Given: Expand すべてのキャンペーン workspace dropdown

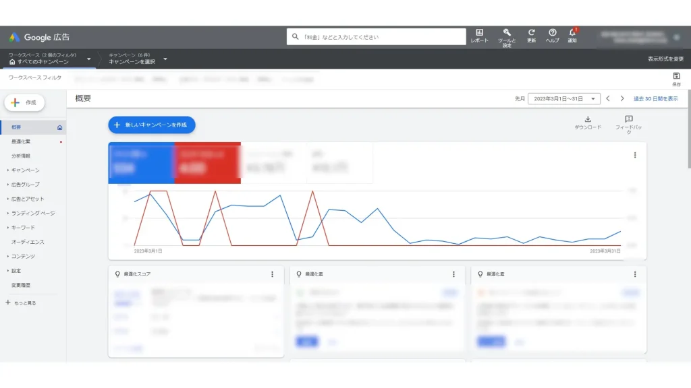Looking at the screenshot, I should (x=88, y=59).
